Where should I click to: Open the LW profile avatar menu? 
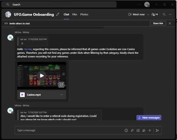(147, 5)
